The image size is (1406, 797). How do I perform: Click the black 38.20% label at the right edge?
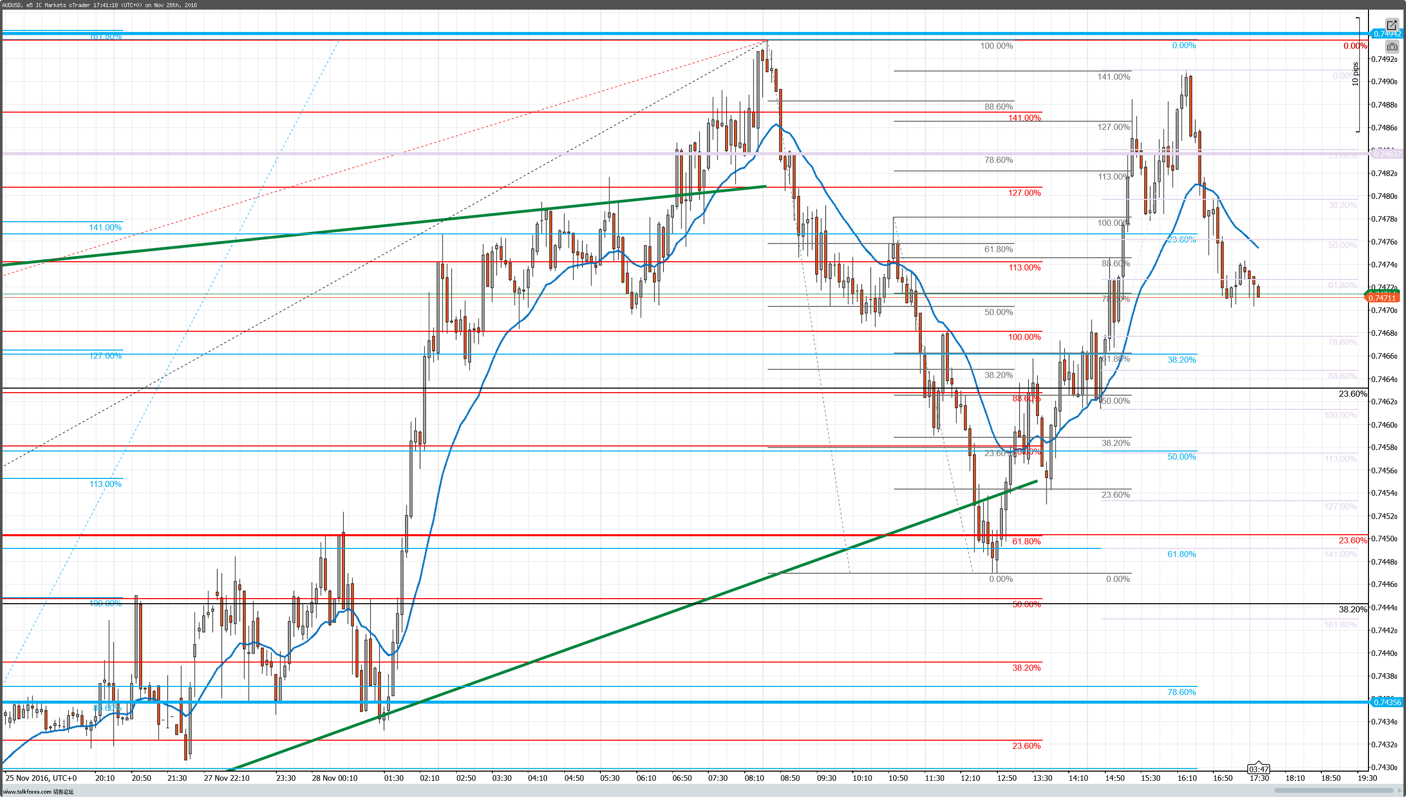tap(1353, 609)
